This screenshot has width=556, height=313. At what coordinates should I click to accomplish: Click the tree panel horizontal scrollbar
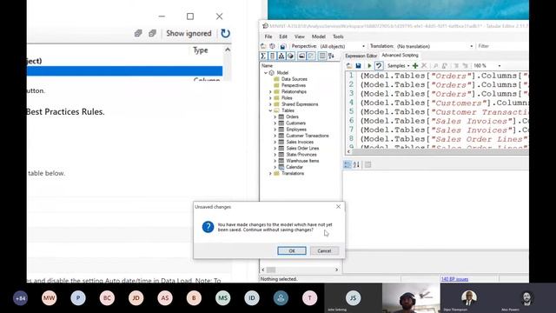click(300, 270)
